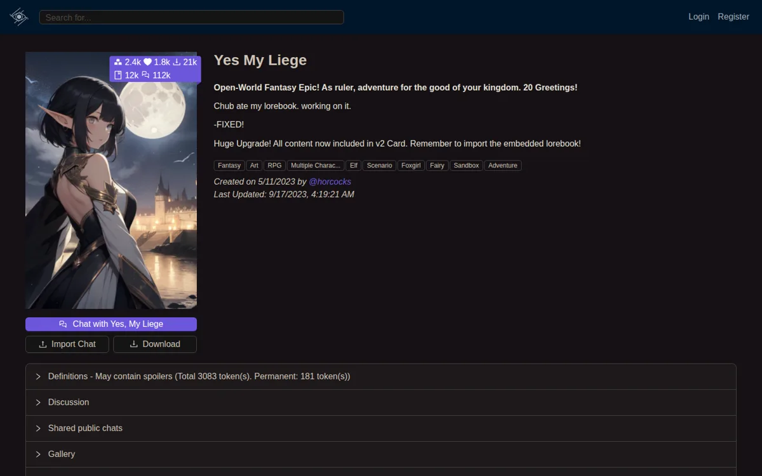762x476 pixels.
Task: Click the Yes My Liege title
Action: 260,60
